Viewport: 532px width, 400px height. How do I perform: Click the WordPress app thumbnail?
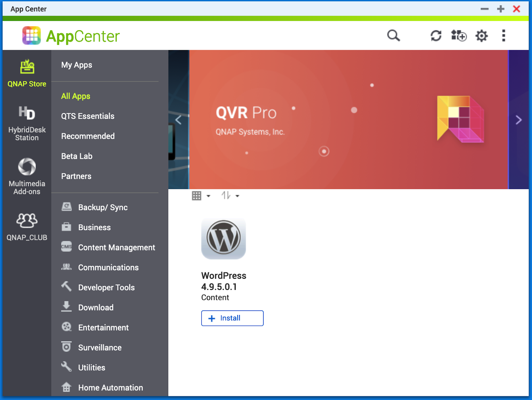coord(223,239)
